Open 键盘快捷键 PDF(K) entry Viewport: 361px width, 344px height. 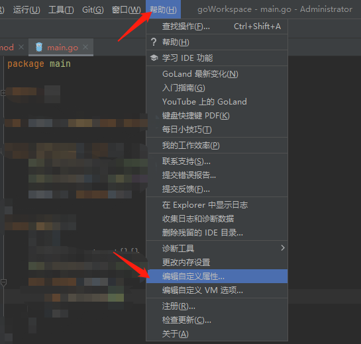(217, 115)
